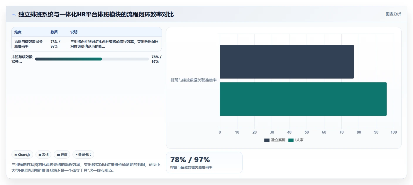The height and width of the screenshot is (185, 413).
Task: Click the table description starting 三组横向柱状图
Action: point(114,44)
